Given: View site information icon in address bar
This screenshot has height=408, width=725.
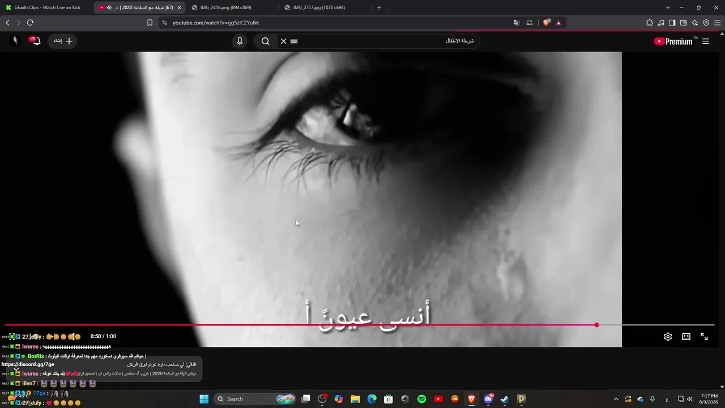Looking at the screenshot, I should click(x=164, y=23).
